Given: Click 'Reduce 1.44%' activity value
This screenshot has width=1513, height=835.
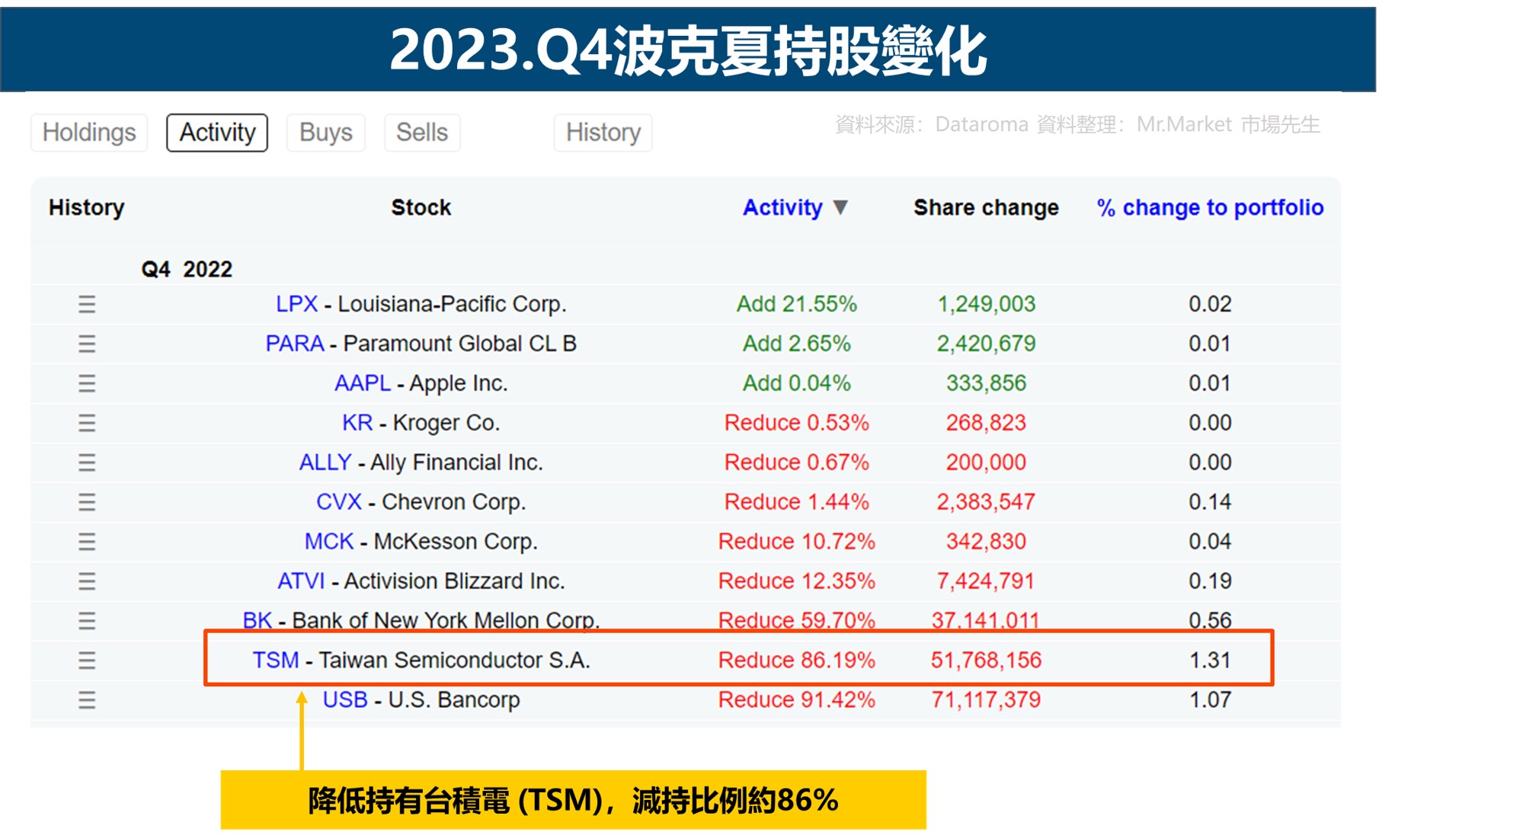Looking at the screenshot, I should 796,502.
